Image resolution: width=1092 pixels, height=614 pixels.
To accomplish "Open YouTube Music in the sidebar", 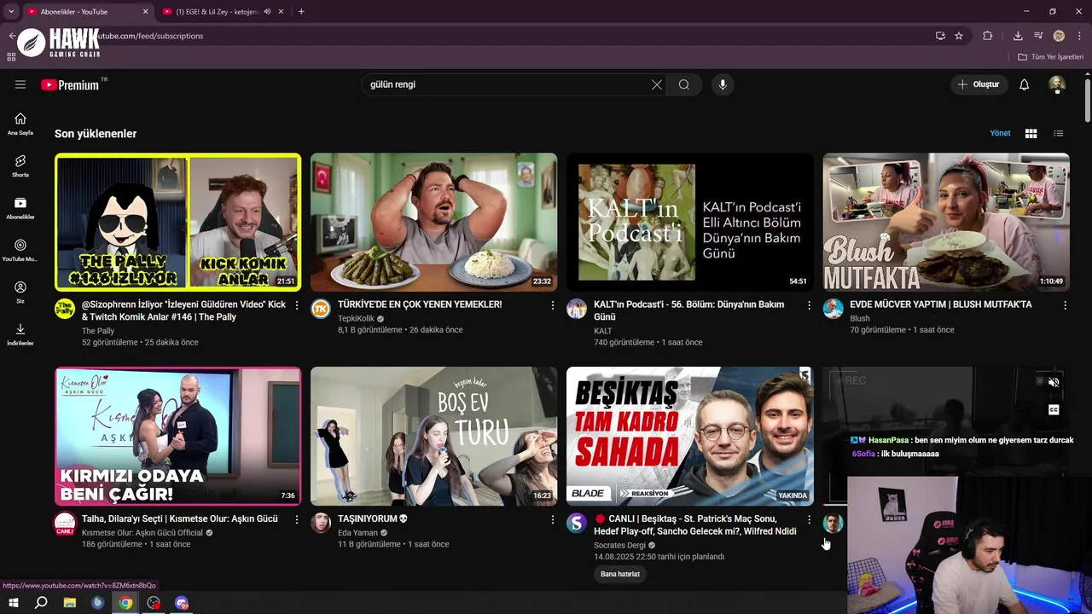I will [x=20, y=250].
